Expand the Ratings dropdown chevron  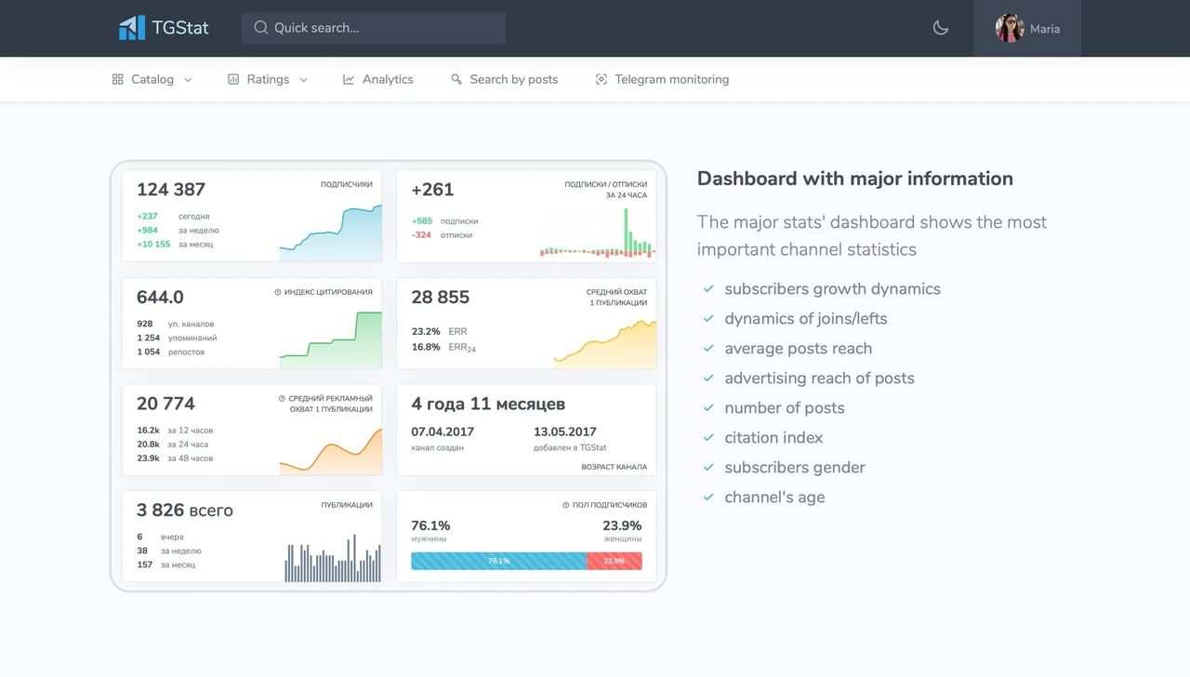click(x=303, y=80)
